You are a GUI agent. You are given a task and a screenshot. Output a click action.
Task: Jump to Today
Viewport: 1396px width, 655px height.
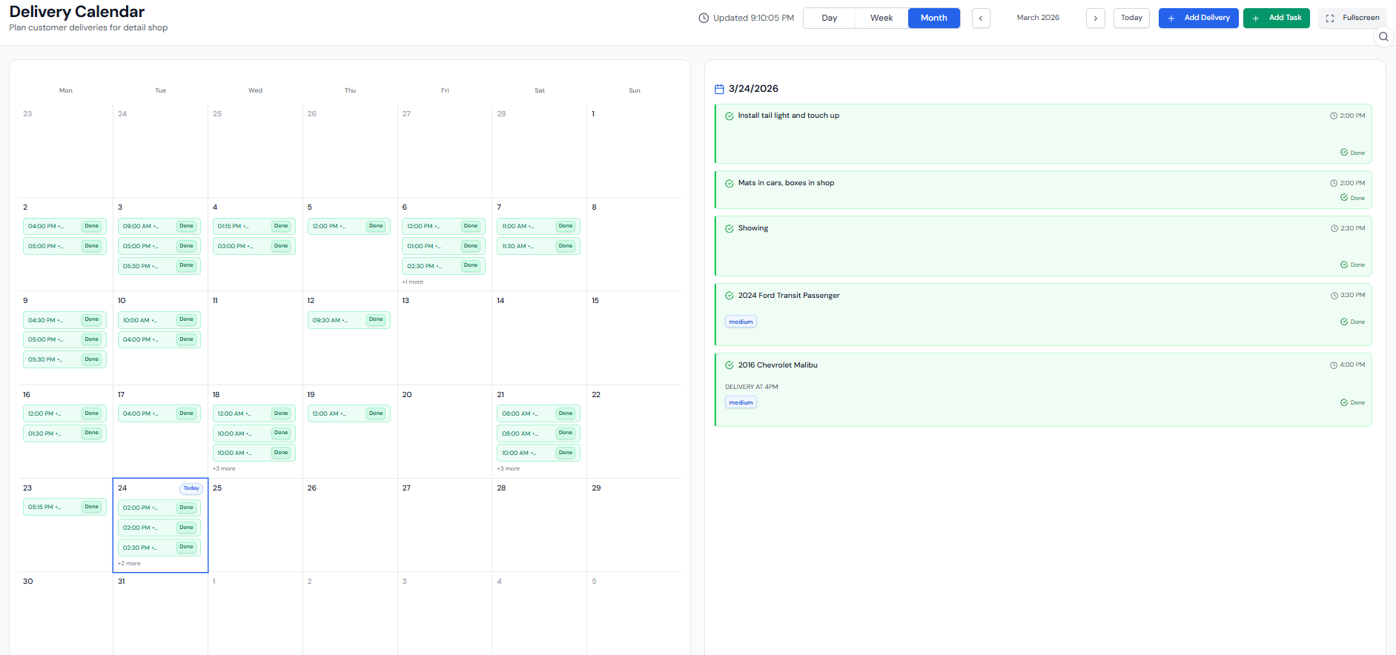click(x=1131, y=18)
